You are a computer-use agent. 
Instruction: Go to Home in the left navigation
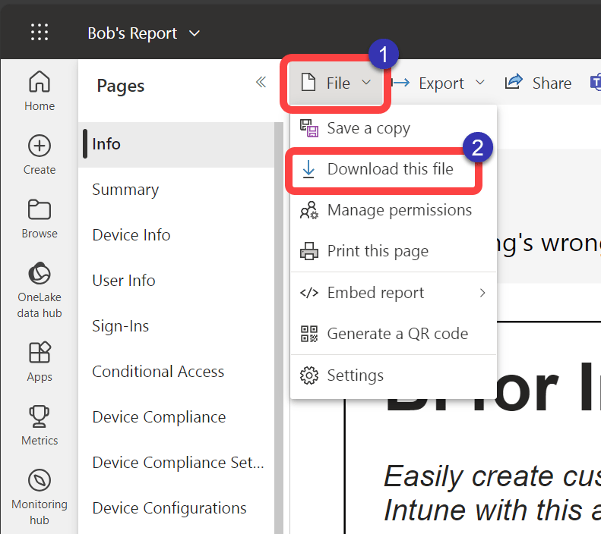point(40,91)
